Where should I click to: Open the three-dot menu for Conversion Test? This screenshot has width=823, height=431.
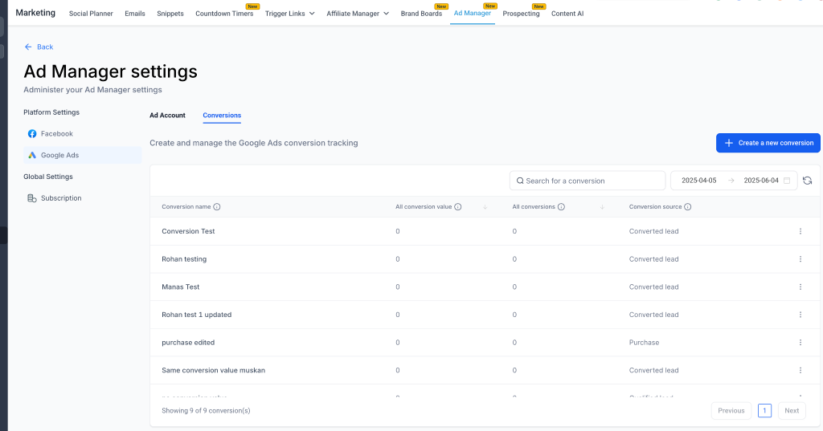point(800,231)
